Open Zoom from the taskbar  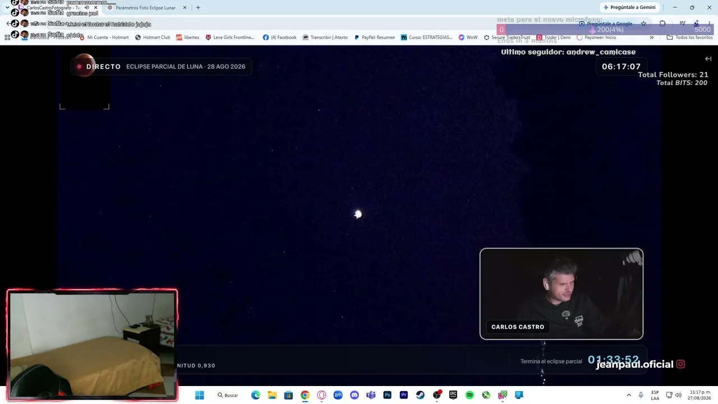point(338,395)
